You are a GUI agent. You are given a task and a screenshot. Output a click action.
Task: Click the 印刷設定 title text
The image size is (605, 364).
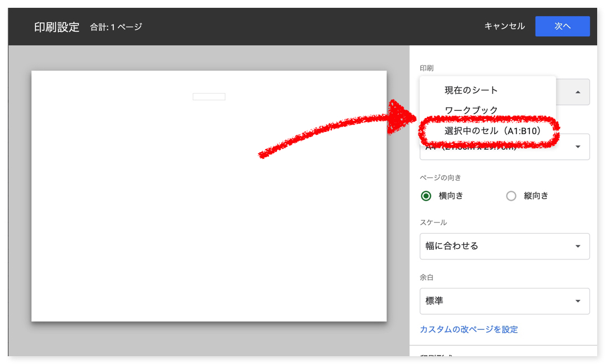tap(57, 27)
